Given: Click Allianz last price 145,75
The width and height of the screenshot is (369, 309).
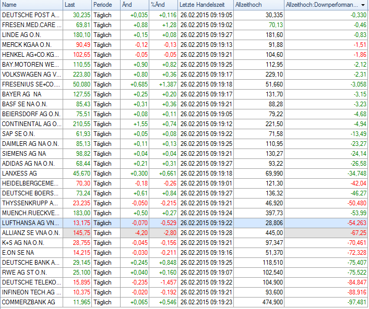Looking at the screenshot, I should (x=81, y=232).
